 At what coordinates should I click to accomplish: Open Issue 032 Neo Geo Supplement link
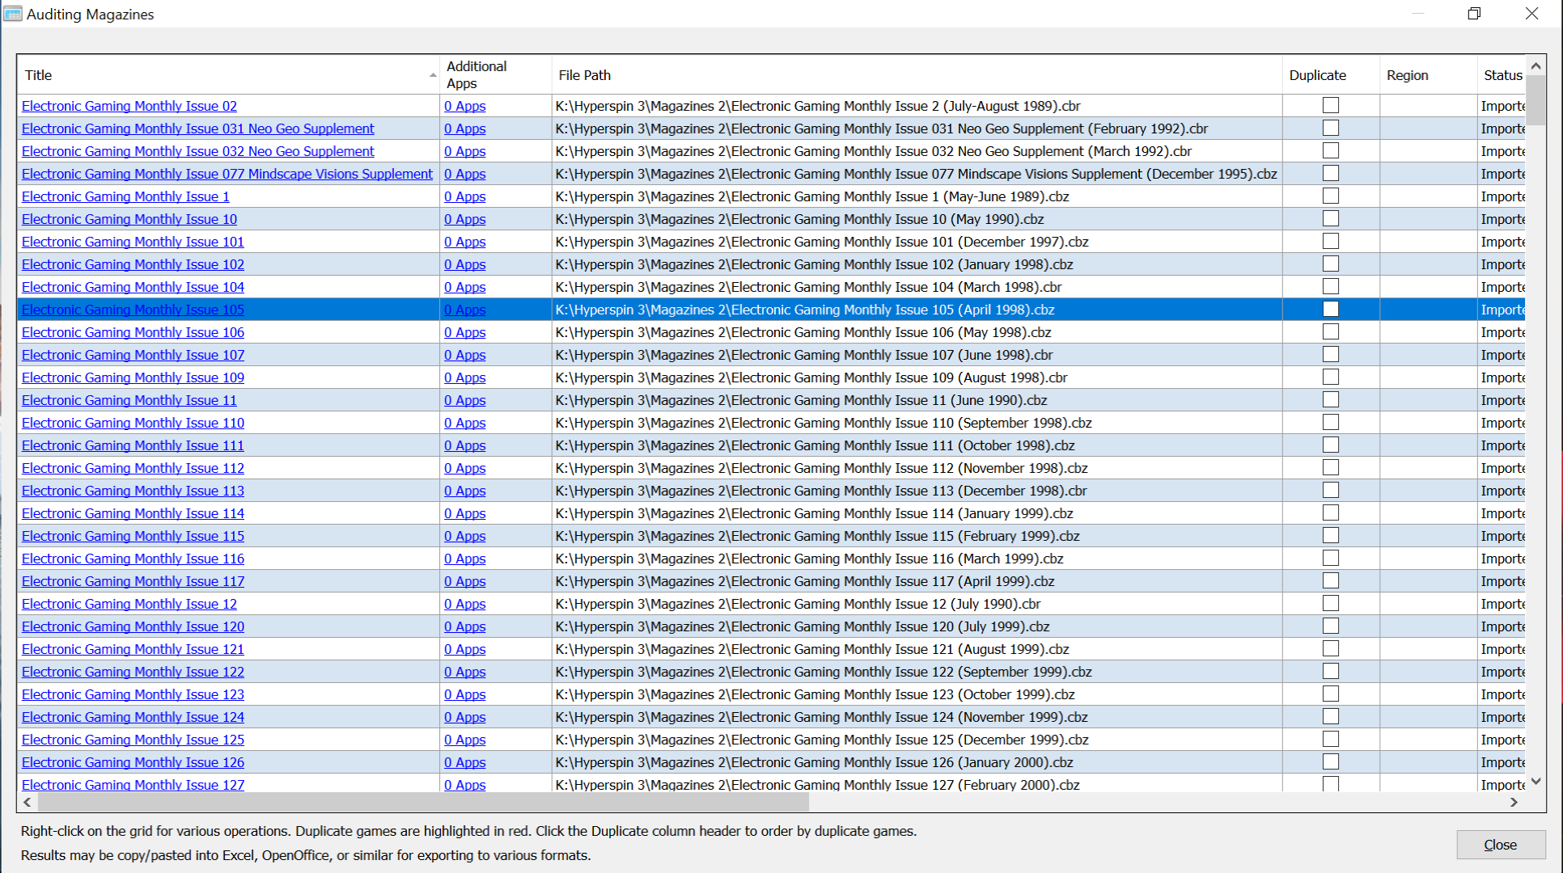click(198, 151)
